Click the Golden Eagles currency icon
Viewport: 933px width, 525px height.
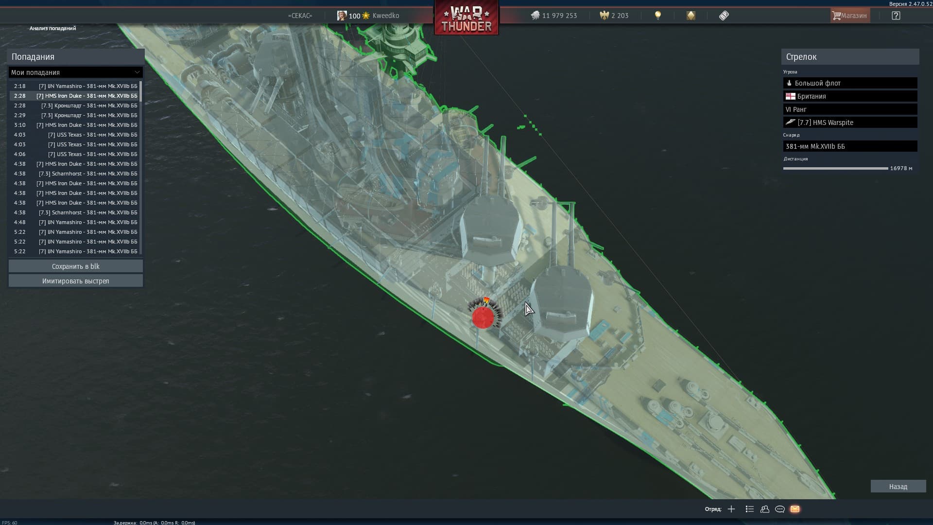[x=604, y=16]
